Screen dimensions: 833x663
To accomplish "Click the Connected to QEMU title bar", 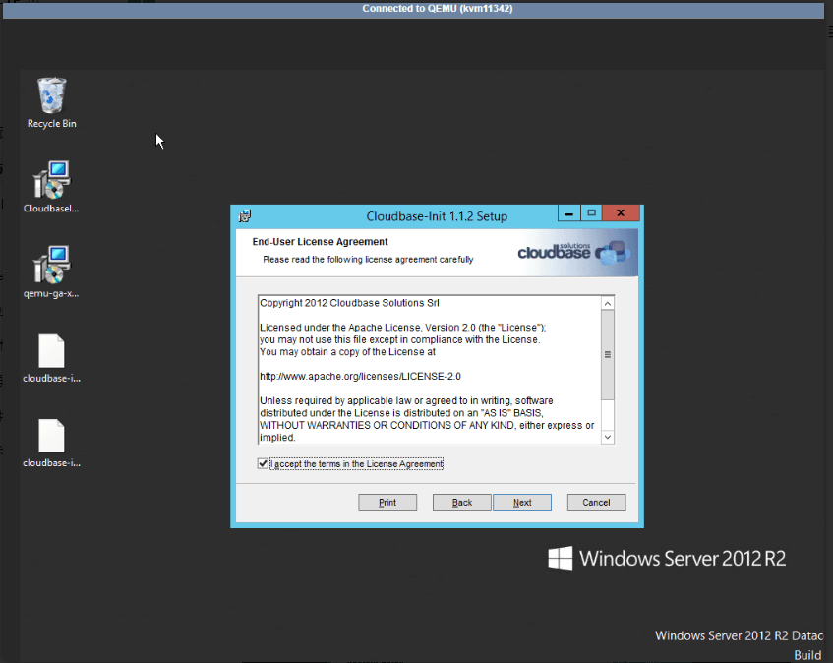I will coord(413,9).
